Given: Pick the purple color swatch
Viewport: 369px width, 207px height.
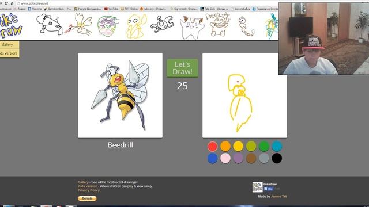Looking at the screenshot, I should pos(238,158).
